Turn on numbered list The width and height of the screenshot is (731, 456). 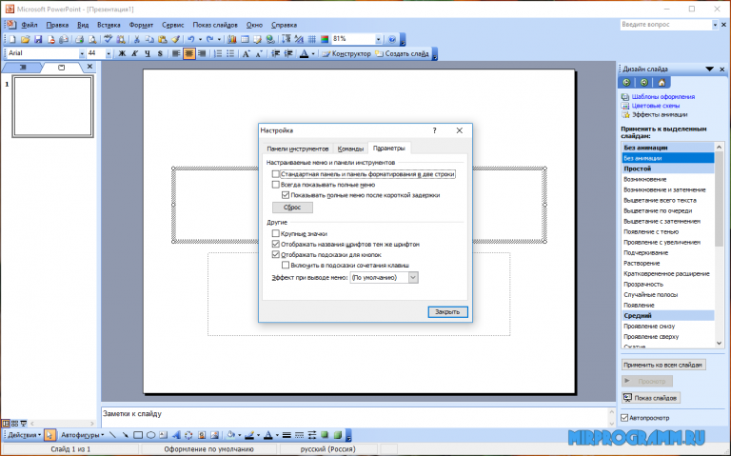click(218, 53)
